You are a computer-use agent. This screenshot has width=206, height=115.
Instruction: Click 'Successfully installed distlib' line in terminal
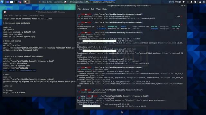tap(113, 63)
